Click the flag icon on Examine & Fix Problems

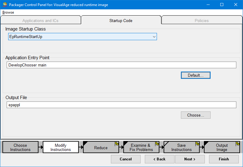[x=157, y=144]
